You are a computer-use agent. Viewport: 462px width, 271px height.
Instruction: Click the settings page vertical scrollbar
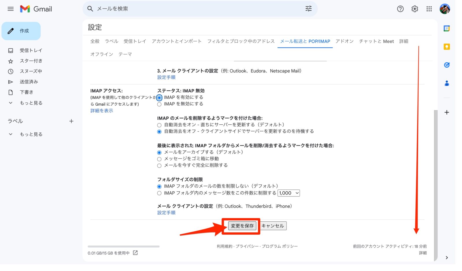point(436,186)
